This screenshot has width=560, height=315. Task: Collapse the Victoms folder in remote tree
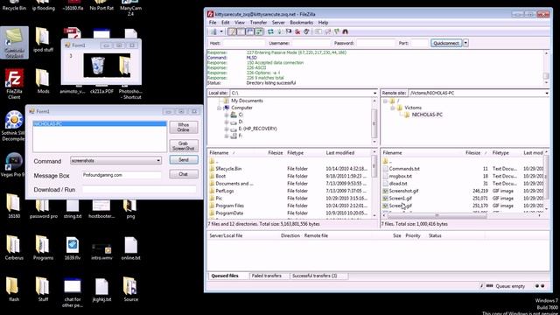point(392,108)
